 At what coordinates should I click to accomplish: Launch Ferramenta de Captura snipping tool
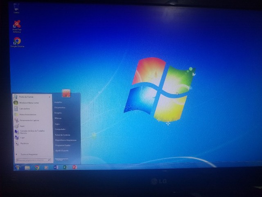coord(32,120)
